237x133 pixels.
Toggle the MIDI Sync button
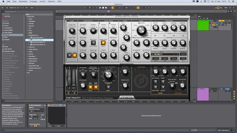[x=96, y=87]
